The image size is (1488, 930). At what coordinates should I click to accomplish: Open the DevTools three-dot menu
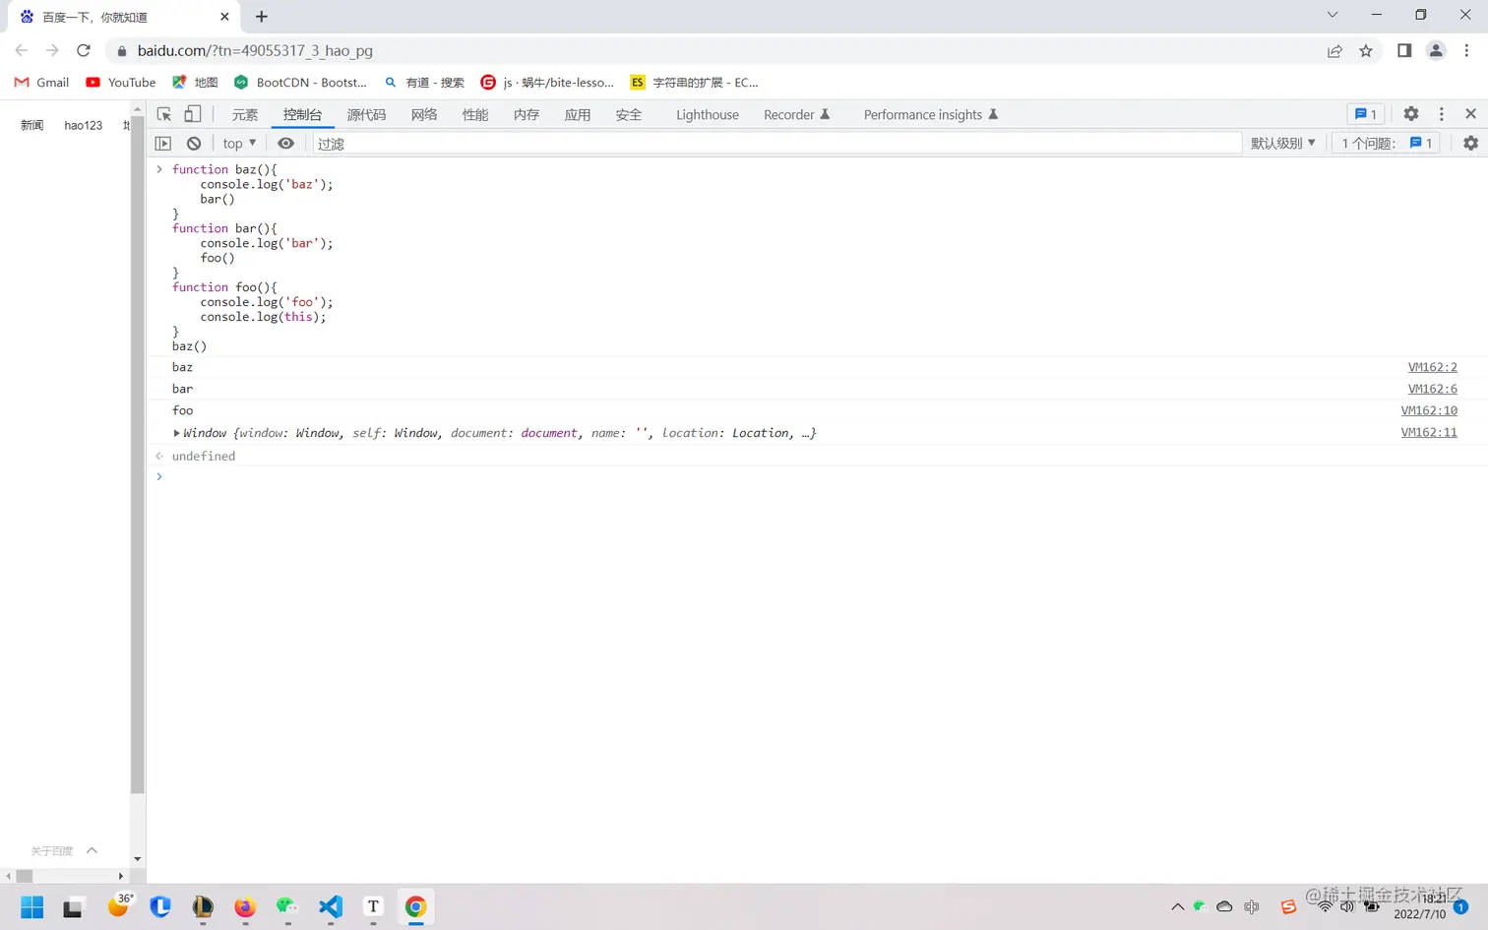click(x=1442, y=114)
